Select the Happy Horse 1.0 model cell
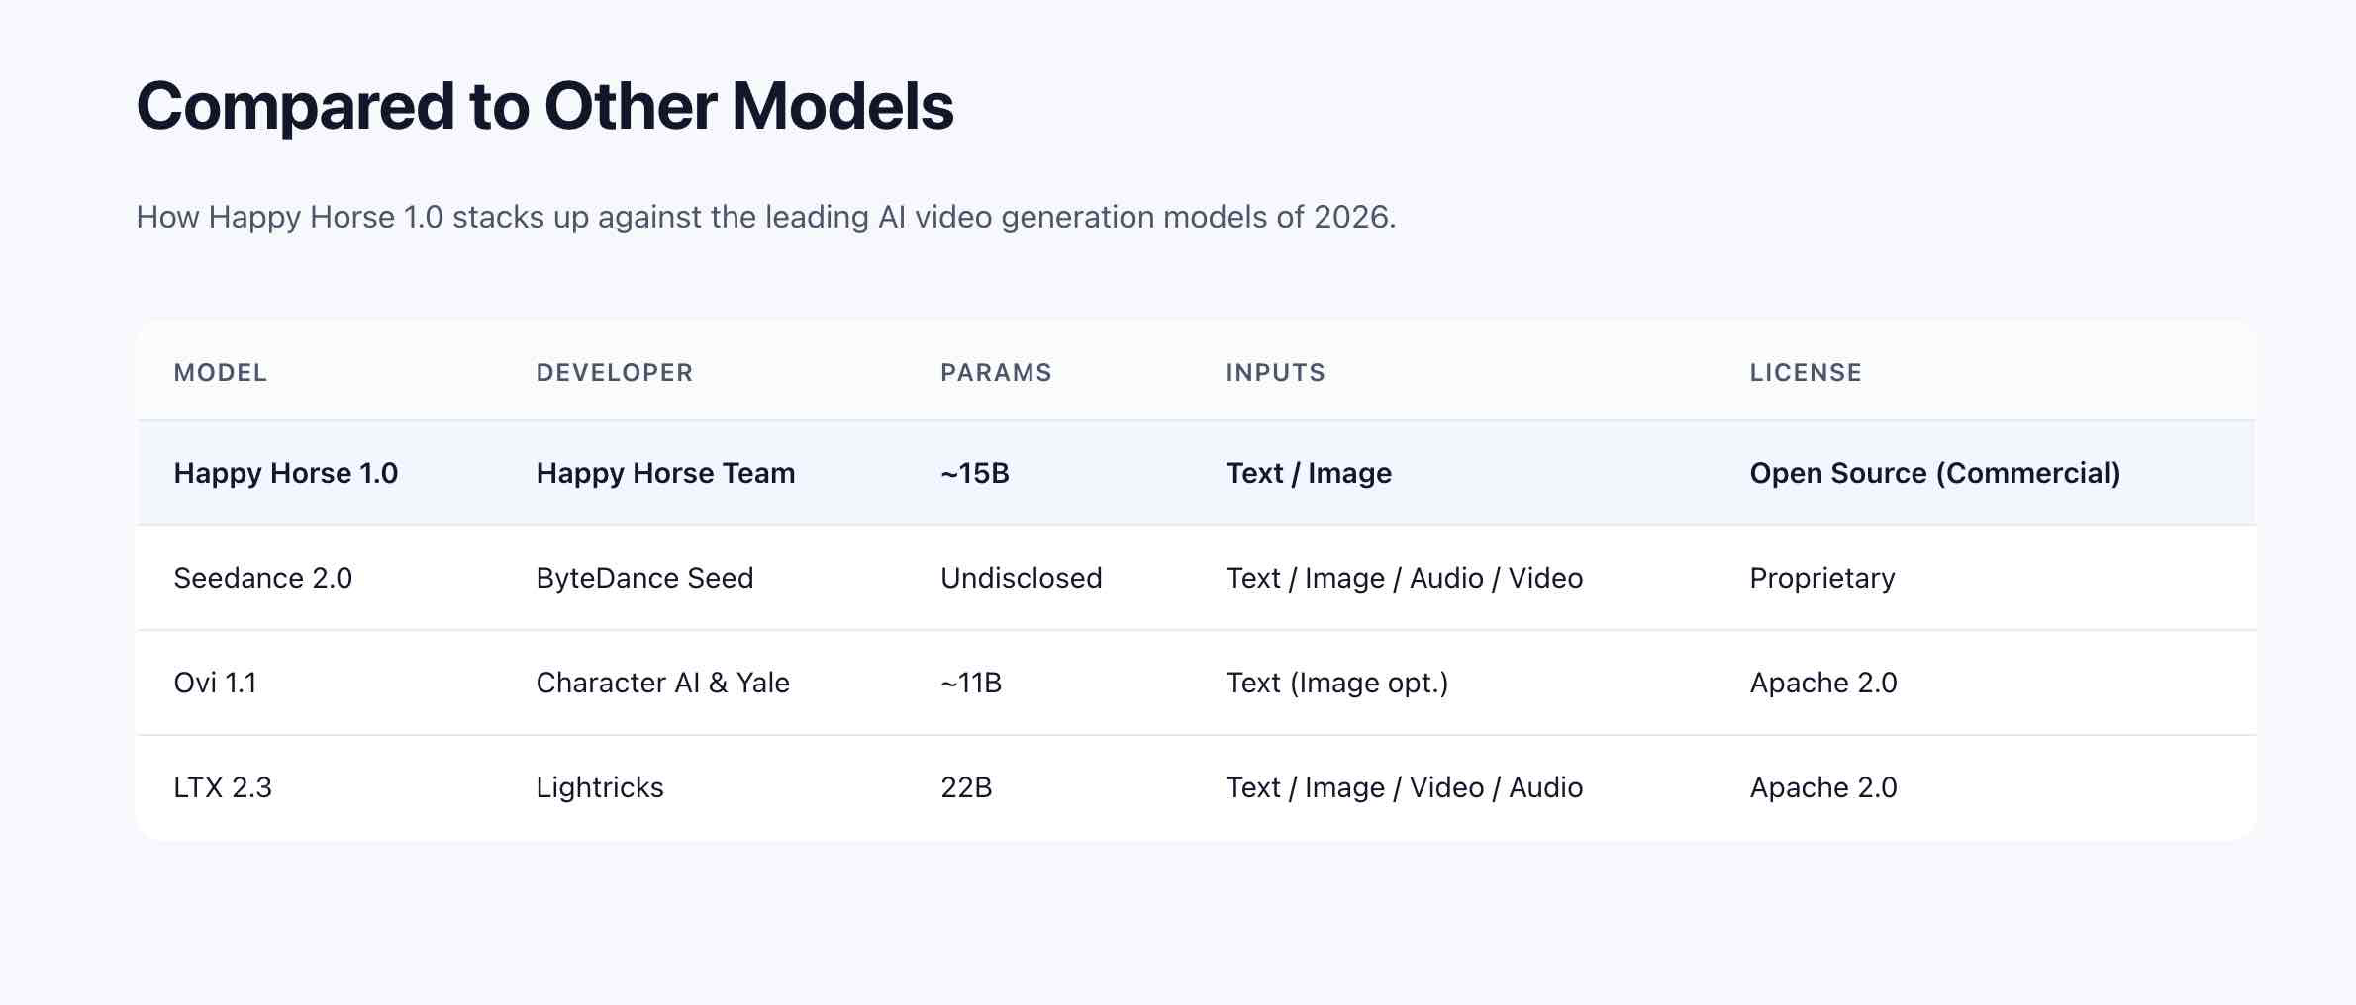 [x=285, y=473]
